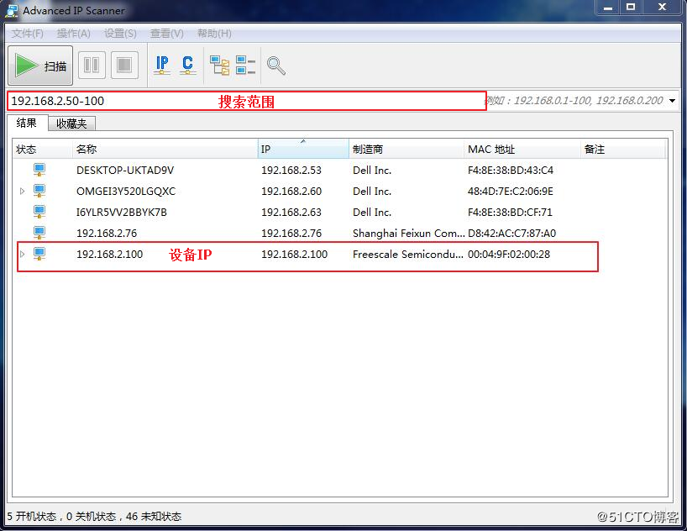Click the Shanghai Feixun manufacturer cell
This screenshot has width=687, height=531.
pos(409,234)
